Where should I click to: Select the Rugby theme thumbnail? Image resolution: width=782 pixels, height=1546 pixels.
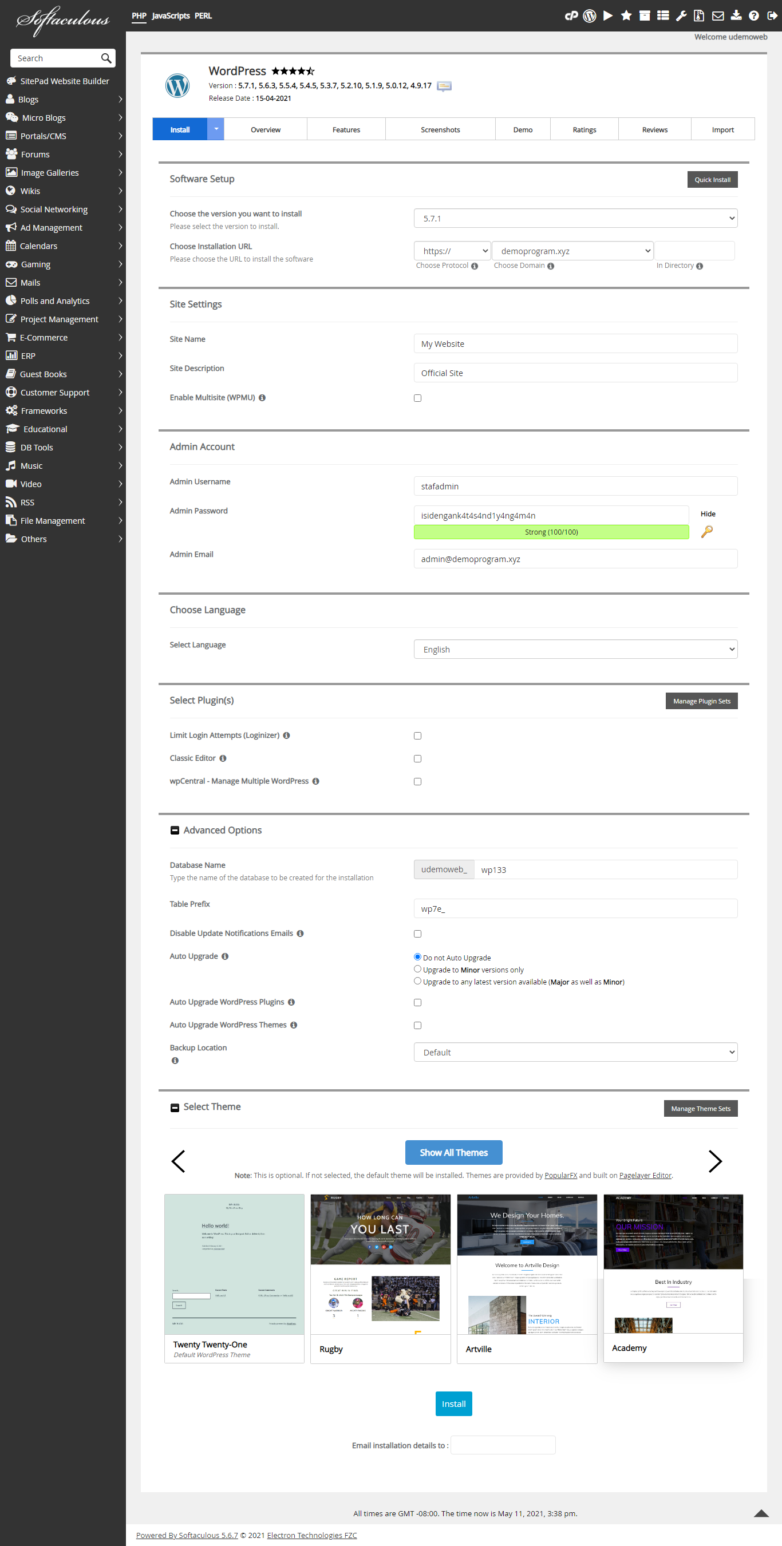tap(381, 1264)
